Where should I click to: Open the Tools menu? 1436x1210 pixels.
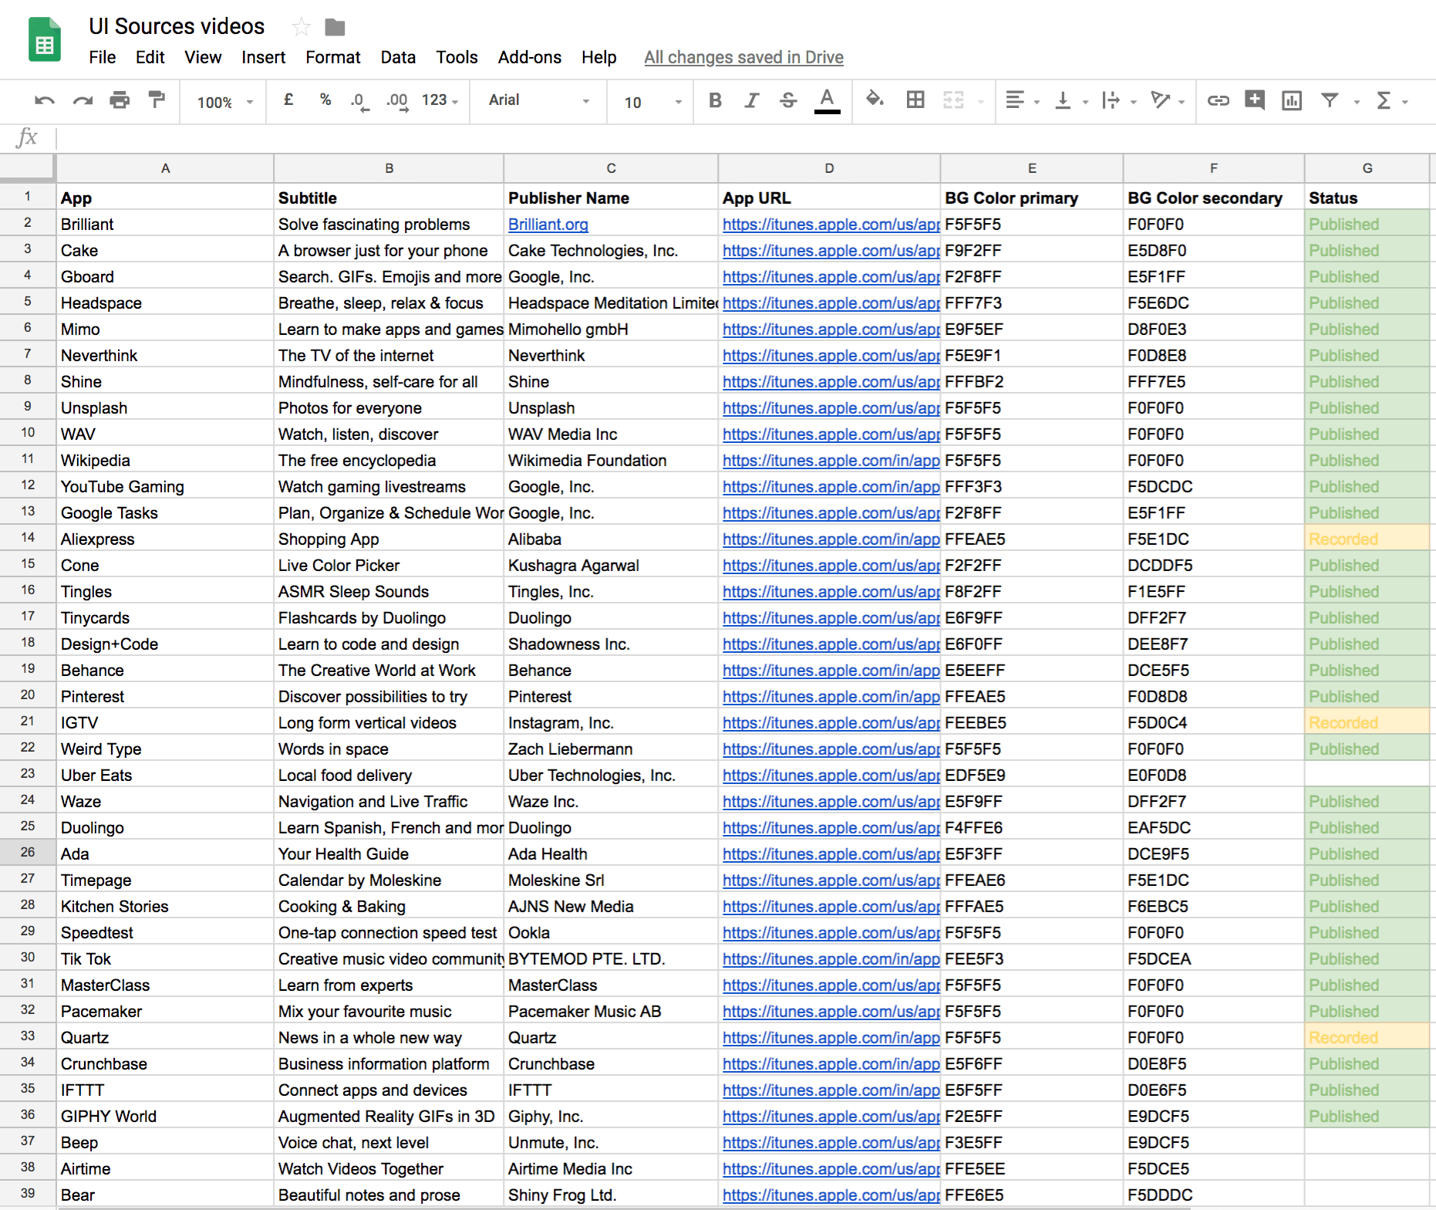point(457,57)
